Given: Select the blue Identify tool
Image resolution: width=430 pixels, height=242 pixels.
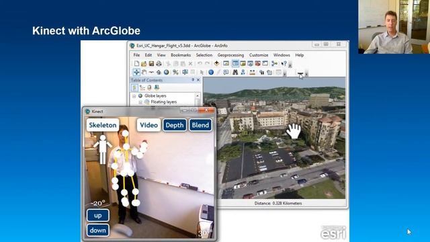Looking at the screenshot, I should (211, 72).
